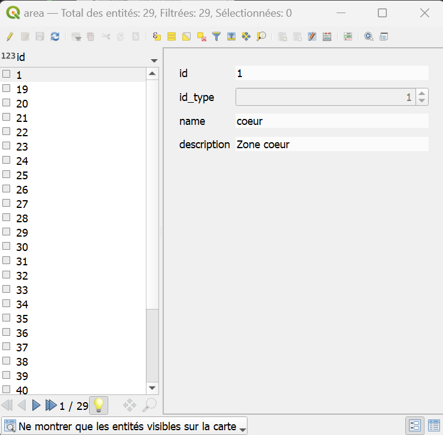Open conditional formatting
443x435 pixels.
[x=348, y=36]
